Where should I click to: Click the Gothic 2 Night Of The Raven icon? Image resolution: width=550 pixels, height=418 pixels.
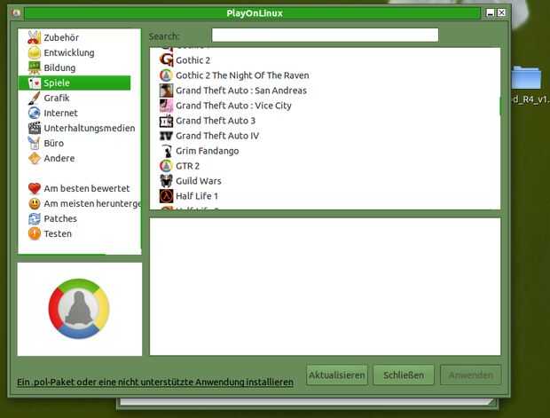pos(166,75)
